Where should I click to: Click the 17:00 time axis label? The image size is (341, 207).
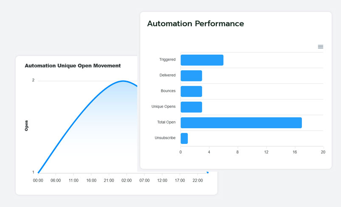(180, 181)
